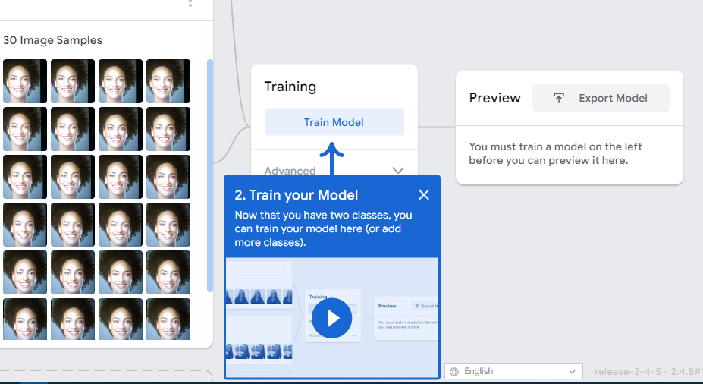Select first image sample in top row
This screenshot has height=384, width=703.
25,81
